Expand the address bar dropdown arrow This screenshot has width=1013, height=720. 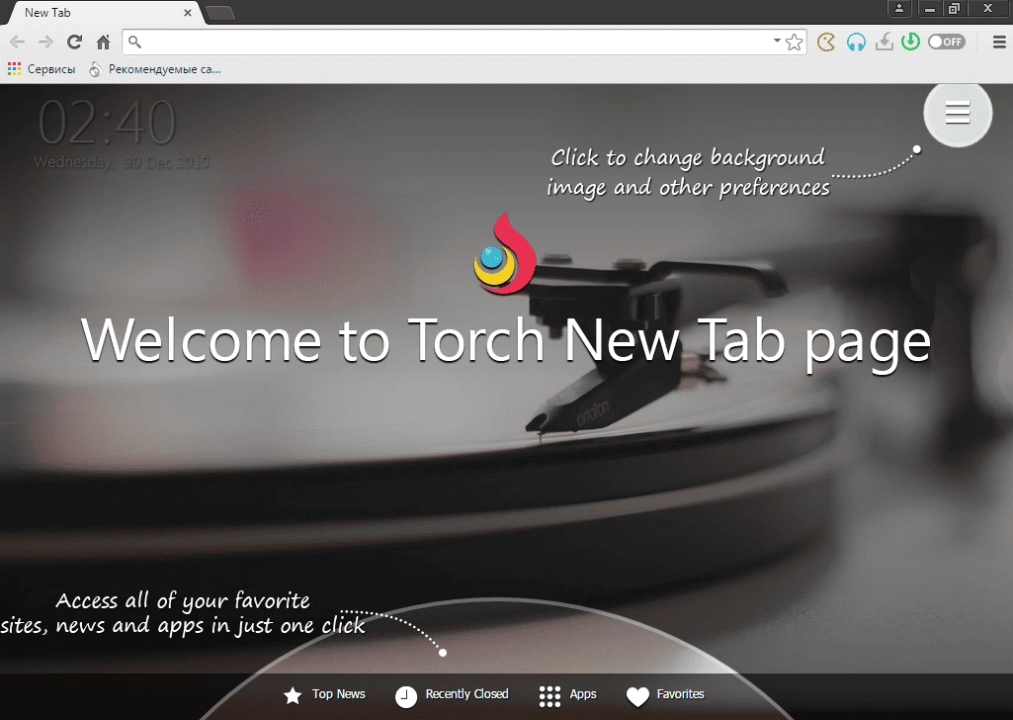pos(777,41)
